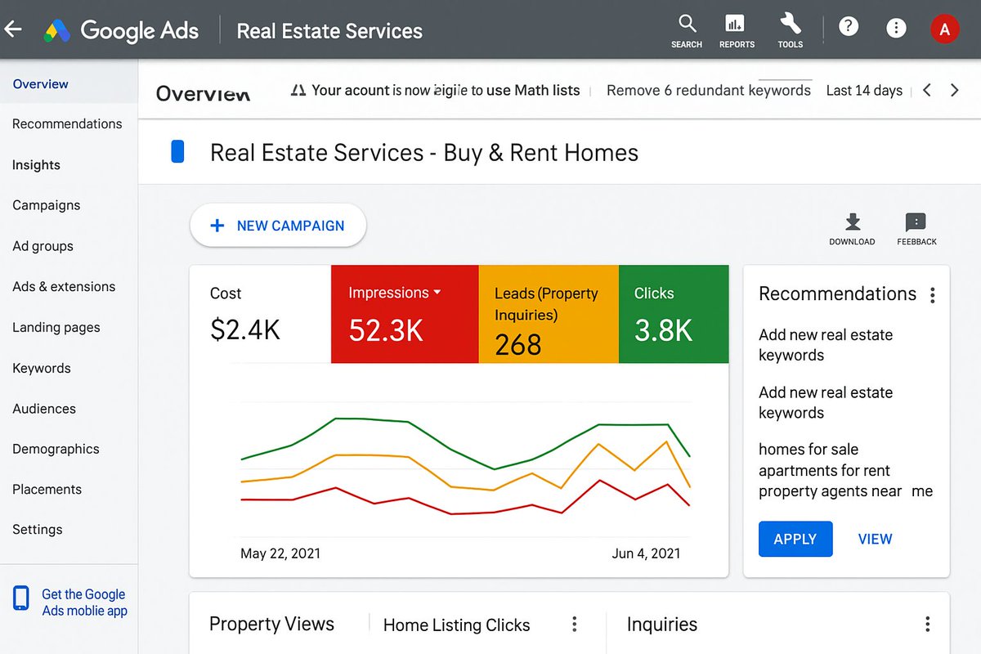Open the account avatar A
The height and width of the screenshot is (654, 981).
tap(945, 29)
